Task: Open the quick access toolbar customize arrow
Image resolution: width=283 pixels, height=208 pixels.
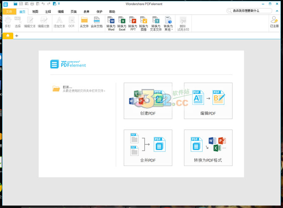Action: [59, 4]
